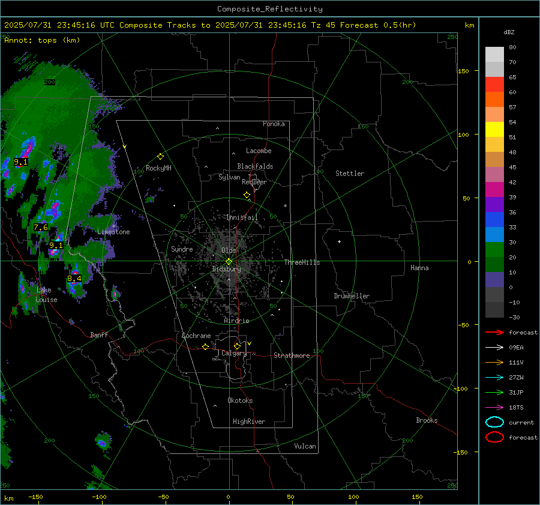Click the cyan 27ZW arrow legend icon
The image size is (540, 505).
pyautogui.click(x=494, y=378)
